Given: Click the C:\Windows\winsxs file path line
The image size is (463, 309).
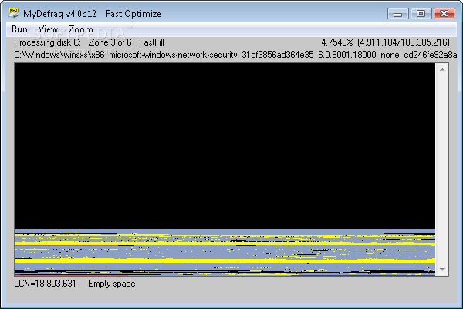Looking at the screenshot, I should [235, 55].
